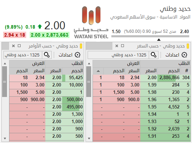The width and height of the screenshot is (192, 143).
Task: Click scroll up arrow in By Orders panel
Action: [x=5, y=63]
